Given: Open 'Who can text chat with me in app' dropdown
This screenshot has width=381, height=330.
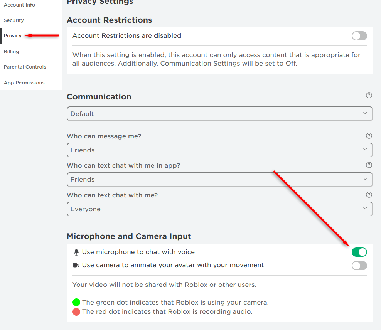Looking at the screenshot, I should (x=219, y=179).
